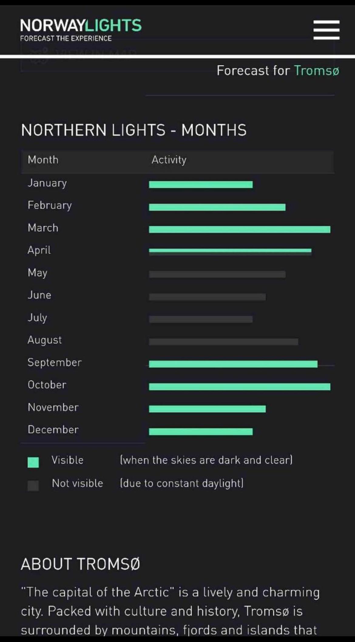
Task: Click the gray July activity bar
Action: 201,319
